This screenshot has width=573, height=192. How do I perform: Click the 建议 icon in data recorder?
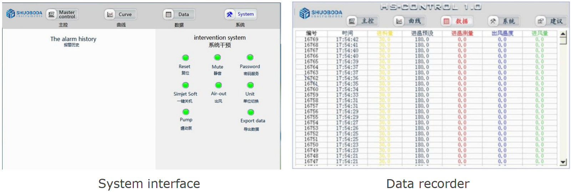point(541,21)
